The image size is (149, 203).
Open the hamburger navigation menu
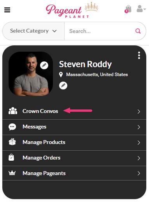coord(7,10)
